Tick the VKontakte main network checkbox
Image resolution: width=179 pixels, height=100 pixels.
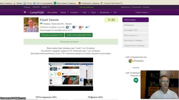[70, 27]
